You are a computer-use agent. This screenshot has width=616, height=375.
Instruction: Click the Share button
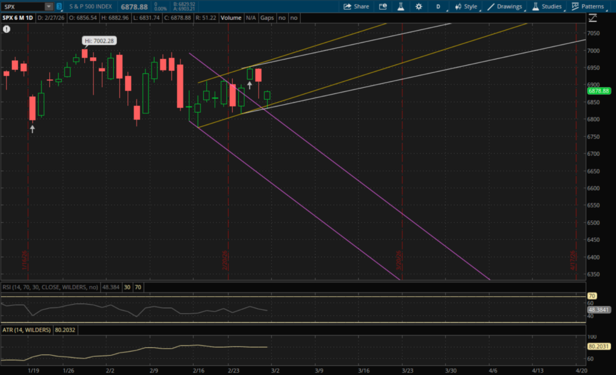(356, 7)
